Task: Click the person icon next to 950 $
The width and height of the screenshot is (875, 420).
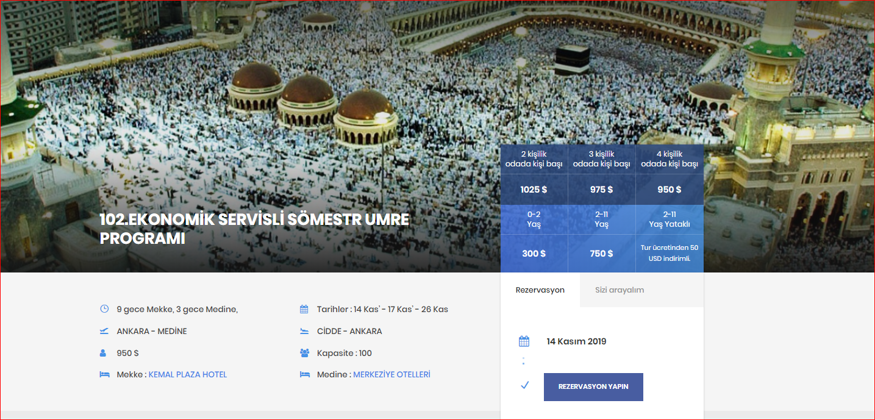Action: (104, 352)
